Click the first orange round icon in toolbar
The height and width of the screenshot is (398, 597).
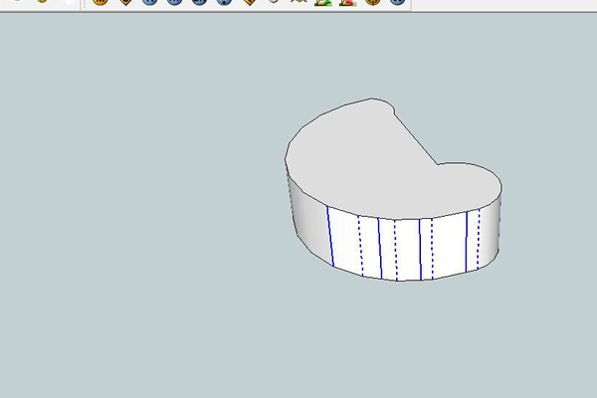(100, 3)
